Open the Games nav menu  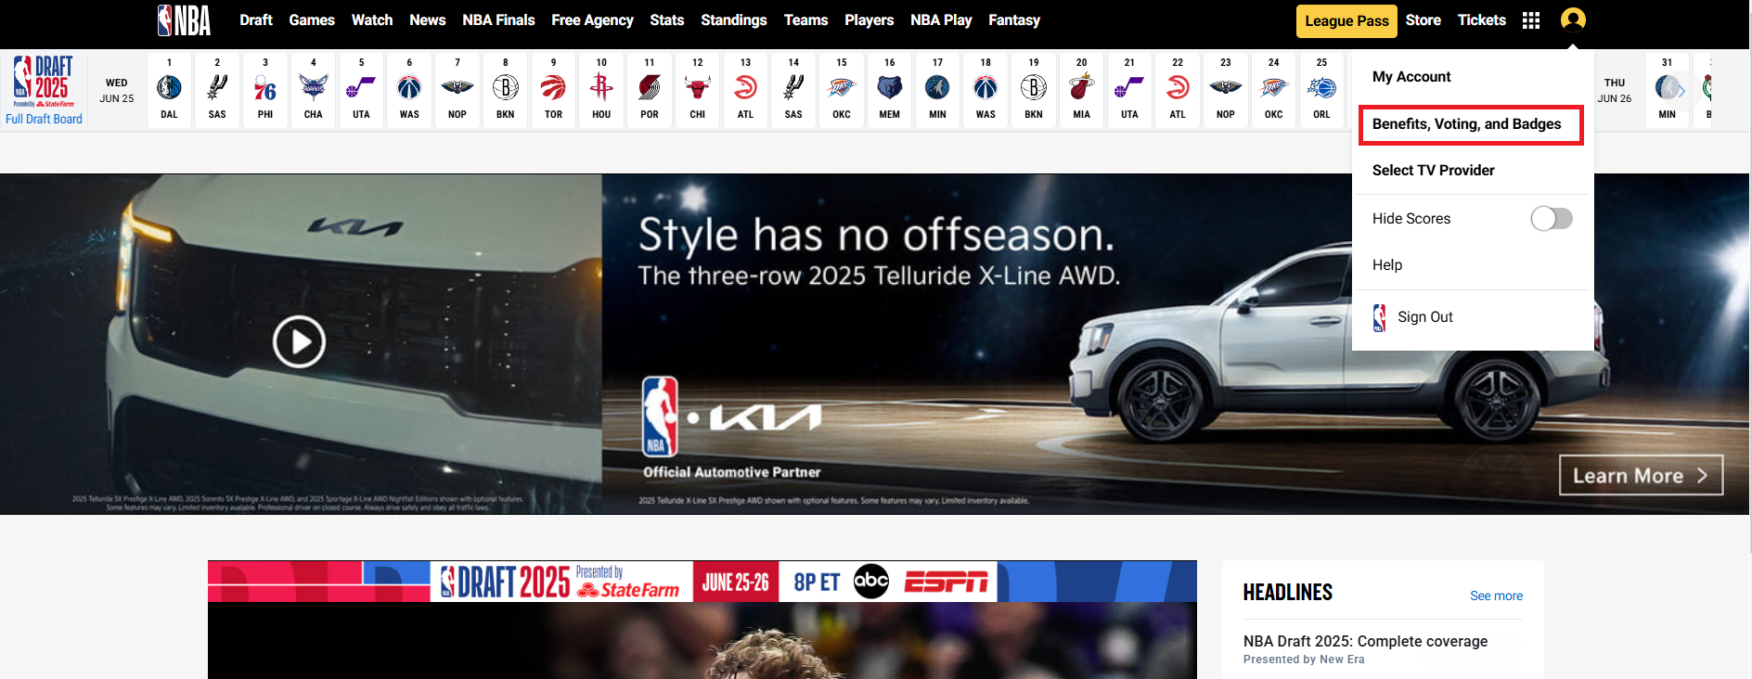pos(312,19)
